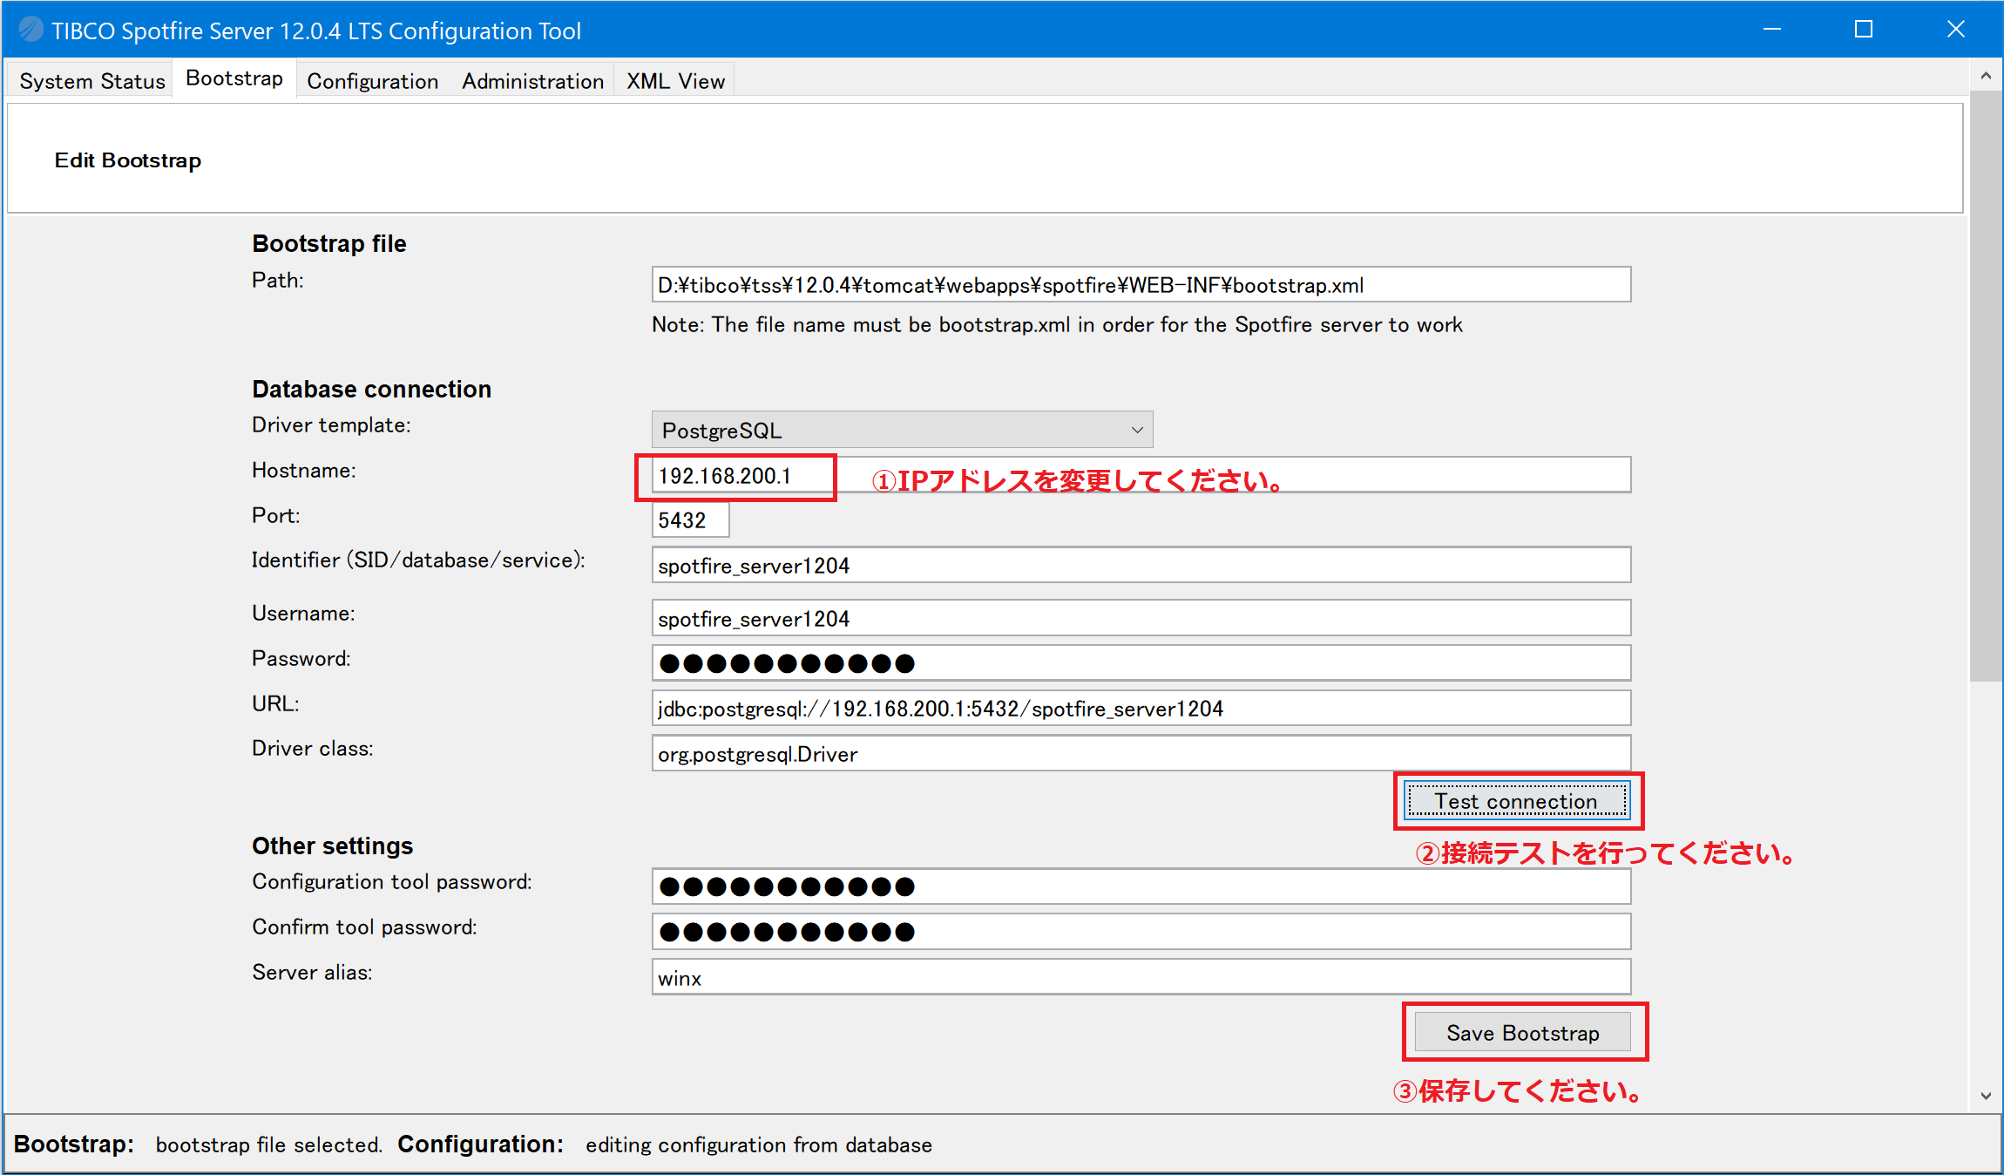Maximize the Configuration Tool window
This screenshot has height=1175, width=2004.
[x=1864, y=30]
